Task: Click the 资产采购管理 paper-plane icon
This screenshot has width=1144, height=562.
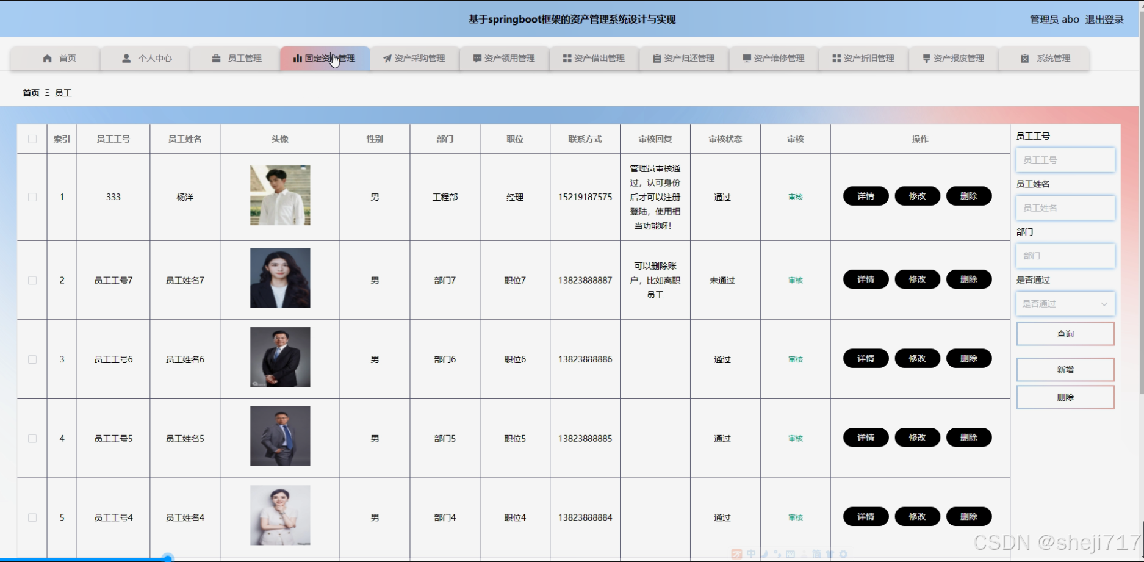Action: coord(387,58)
